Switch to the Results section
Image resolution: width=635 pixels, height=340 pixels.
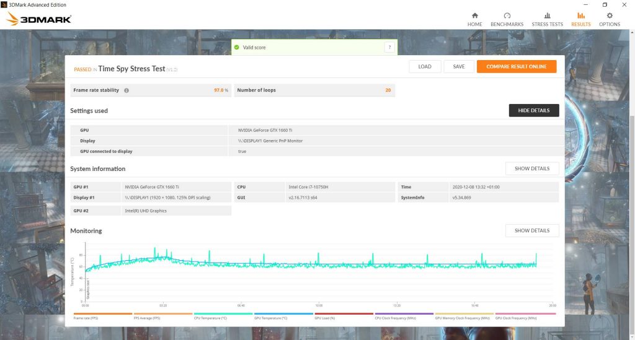coord(580,19)
